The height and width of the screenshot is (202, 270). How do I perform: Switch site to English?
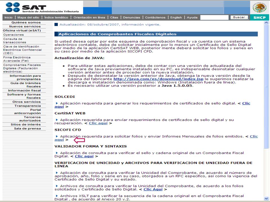176,17
